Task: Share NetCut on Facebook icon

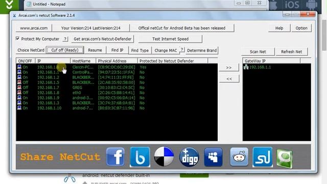Action: (x=115, y=157)
